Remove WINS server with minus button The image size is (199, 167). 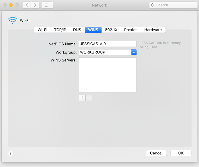click(89, 98)
